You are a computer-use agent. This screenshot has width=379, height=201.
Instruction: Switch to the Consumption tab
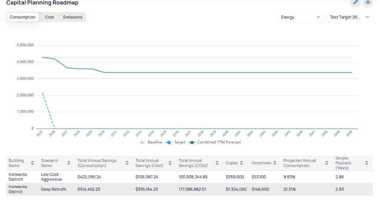[x=23, y=17]
